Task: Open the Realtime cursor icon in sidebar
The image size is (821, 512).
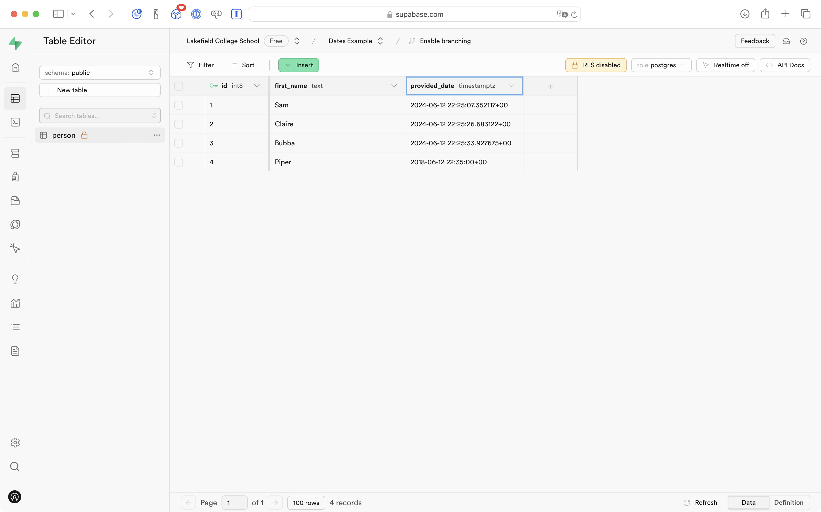Action: (x=15, y=248)
